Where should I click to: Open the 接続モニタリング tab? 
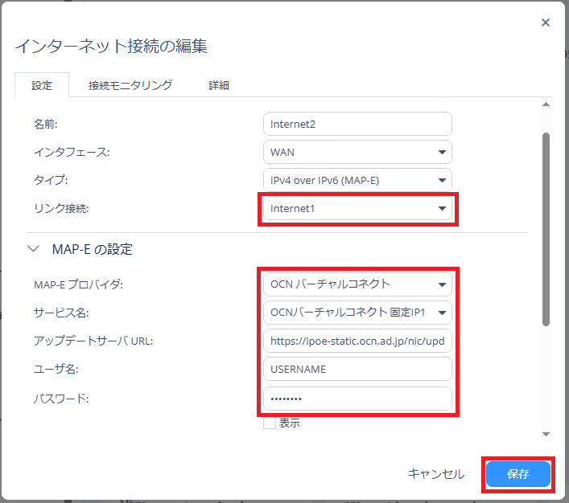pyautogui.click(x=130, y=85)
